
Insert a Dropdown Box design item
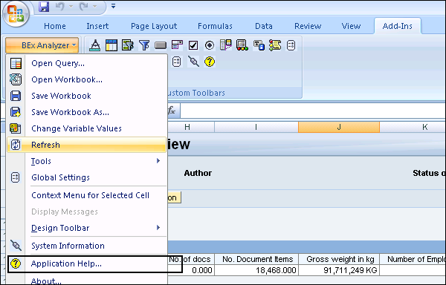coord(177,45)
